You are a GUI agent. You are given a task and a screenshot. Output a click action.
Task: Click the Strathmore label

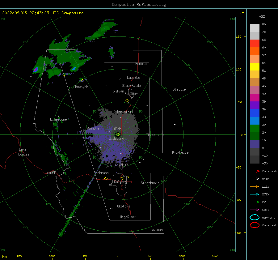150,183
